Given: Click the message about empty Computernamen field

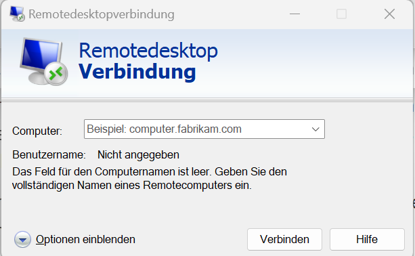Looking at the screenshot, I should tap(150, 178).
